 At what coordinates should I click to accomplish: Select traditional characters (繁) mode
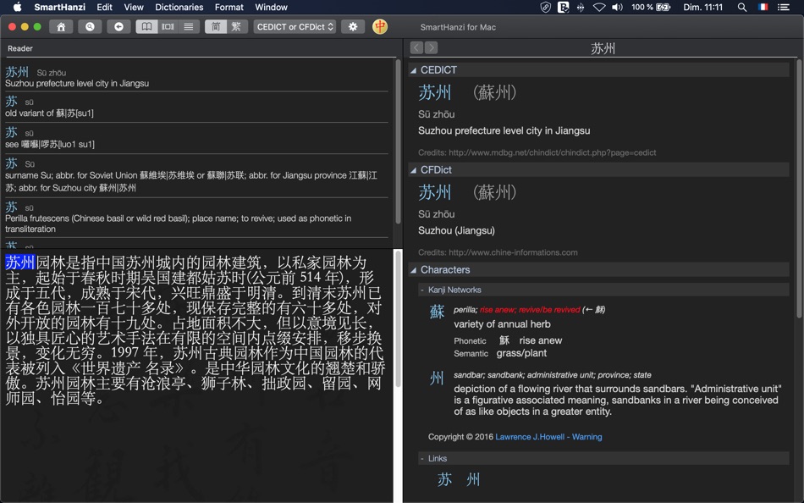point(237,27)
